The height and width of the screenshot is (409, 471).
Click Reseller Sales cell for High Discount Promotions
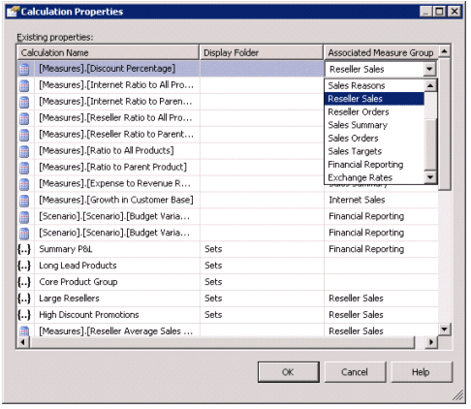pyautogui.click(x=382, y=315)
